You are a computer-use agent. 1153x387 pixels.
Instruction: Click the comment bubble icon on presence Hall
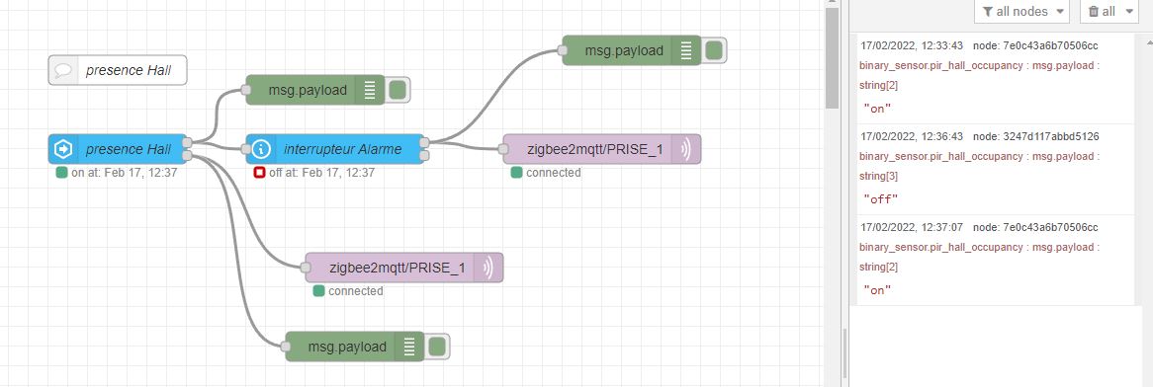[x=63, y=70]
